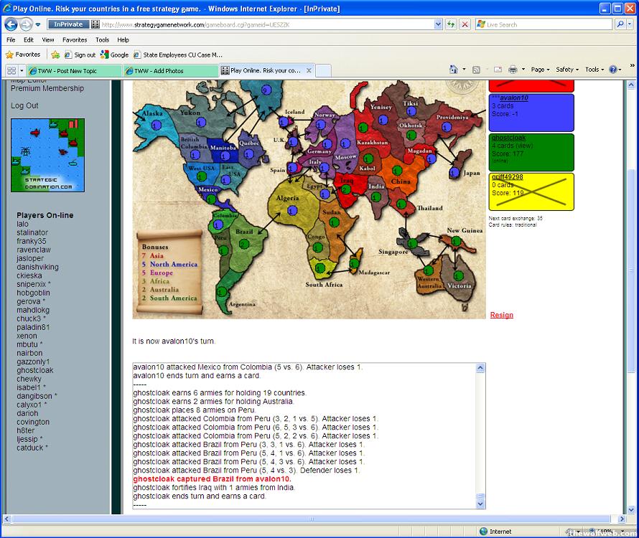Click the Read Mail envelope icon
Screen dimensions: 639x538
click(x=498, y=70)
